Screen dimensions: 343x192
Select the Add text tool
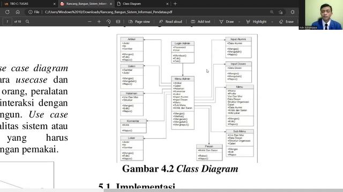[200, 21]
